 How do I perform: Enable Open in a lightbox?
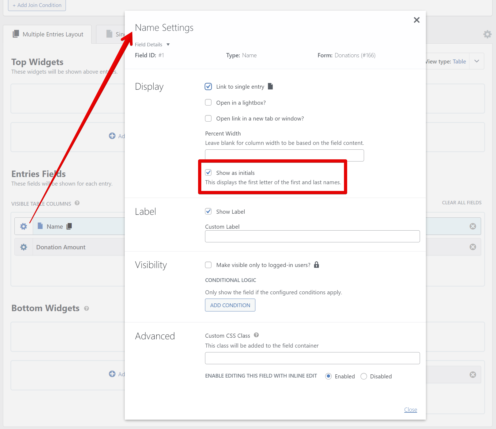coord(208,102)
